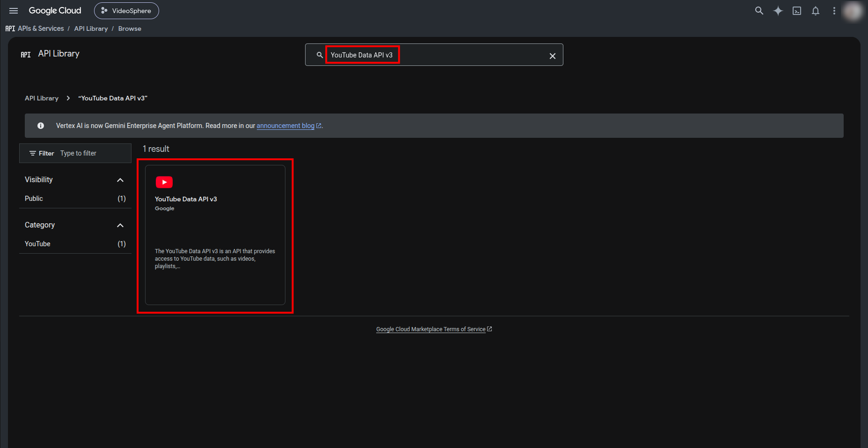Open the notifications bell

815,11
